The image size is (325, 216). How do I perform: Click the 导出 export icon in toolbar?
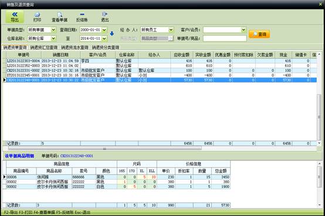point(15,17)
